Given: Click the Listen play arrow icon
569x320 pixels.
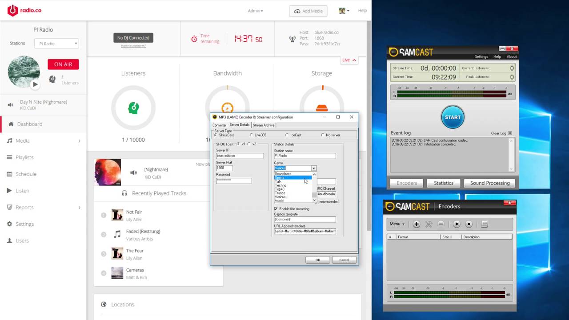Looking at the screenshot, I should [x=10, y=191].
